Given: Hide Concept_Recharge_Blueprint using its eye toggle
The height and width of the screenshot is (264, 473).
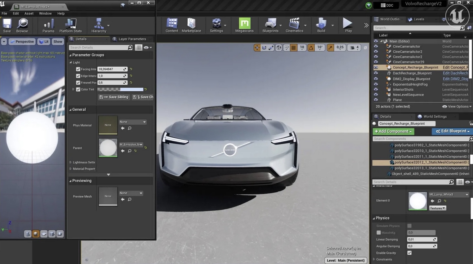Looking at the screenshot, I should pos(376,67).
